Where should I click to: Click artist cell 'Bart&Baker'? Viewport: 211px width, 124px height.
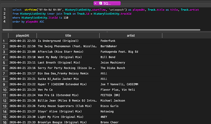tap(131, 46)
